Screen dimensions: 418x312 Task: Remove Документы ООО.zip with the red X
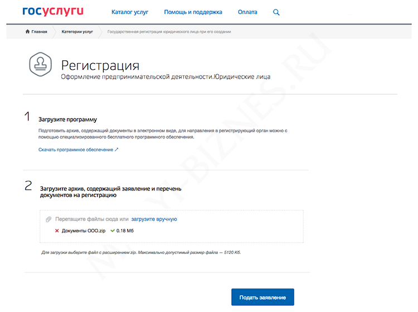57,231
